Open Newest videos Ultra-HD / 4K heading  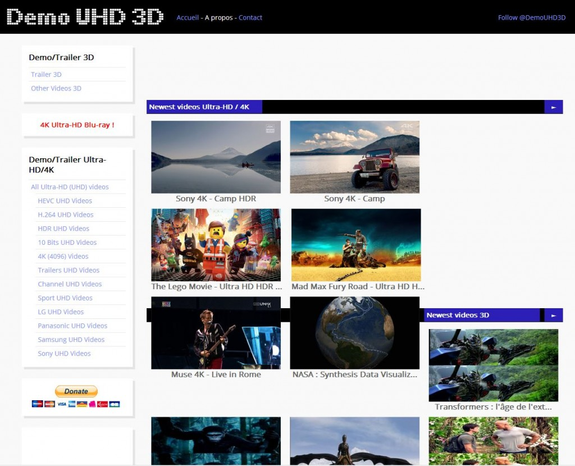point(199,107)
